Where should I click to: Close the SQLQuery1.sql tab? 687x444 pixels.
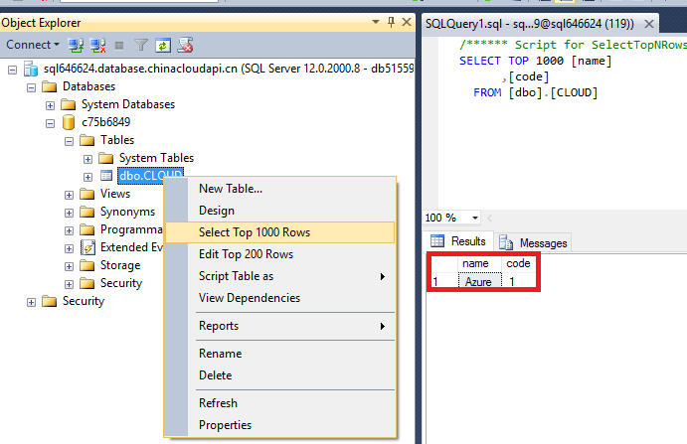[x=649, y=24]
